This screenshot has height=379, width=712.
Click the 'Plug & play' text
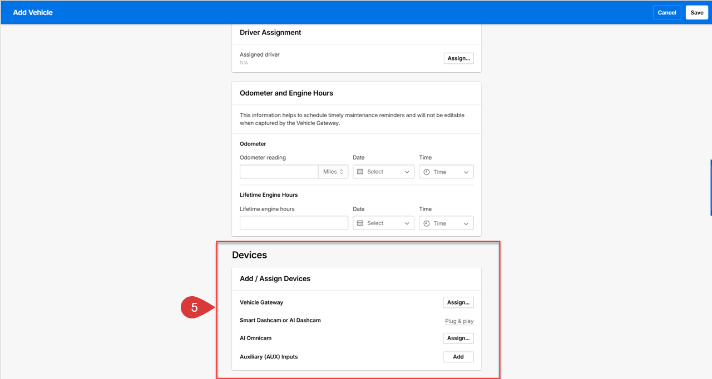point(459,321)
